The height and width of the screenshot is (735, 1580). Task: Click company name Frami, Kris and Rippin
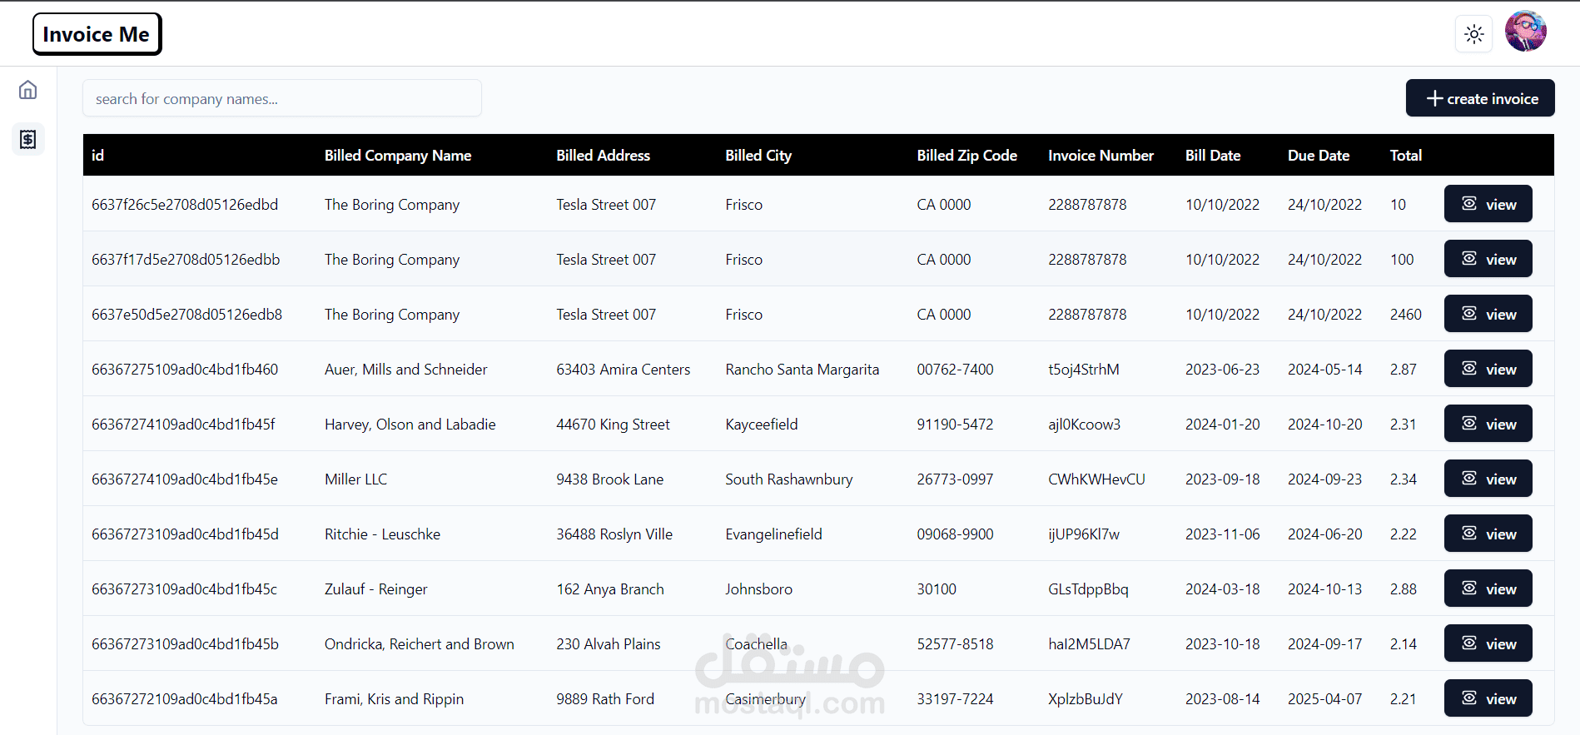pyautogui.click(x=395, y=699)
